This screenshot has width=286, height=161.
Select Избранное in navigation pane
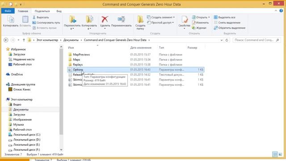click(x=18, y=49)
